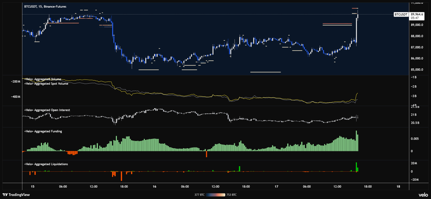Click the 89,964.6 current price label
This screenshot has width=431, height=199.
(x=418, y=14)
